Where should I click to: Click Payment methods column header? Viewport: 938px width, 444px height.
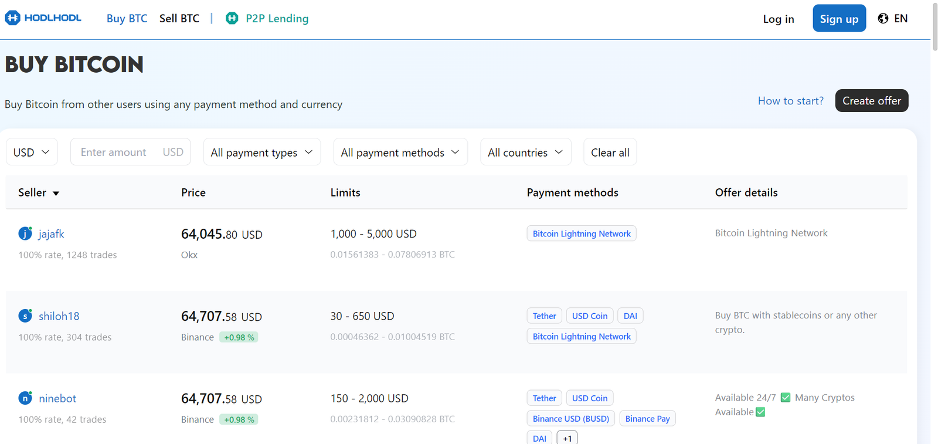[572, 192]
